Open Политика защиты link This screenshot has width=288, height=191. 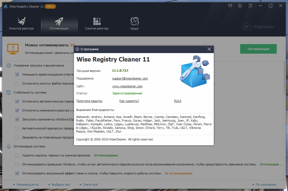[x=89, y=101]
